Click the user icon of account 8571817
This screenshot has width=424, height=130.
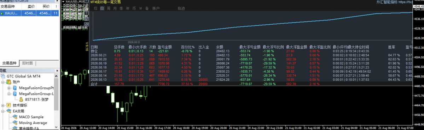pyautogui.click(x=21, y=99)
